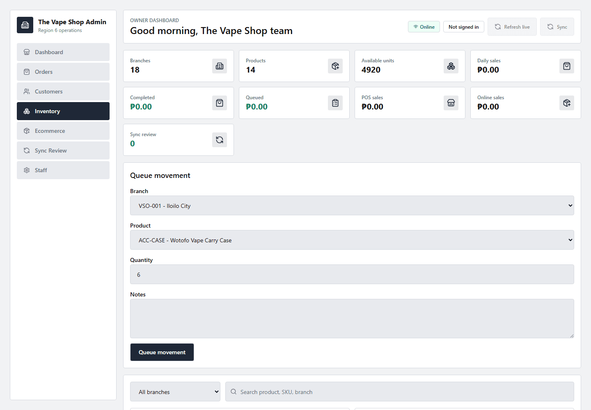Click the Ecommerce package icon in sidebar
This screenshot has height=410, width=591.
click(27, 131)
